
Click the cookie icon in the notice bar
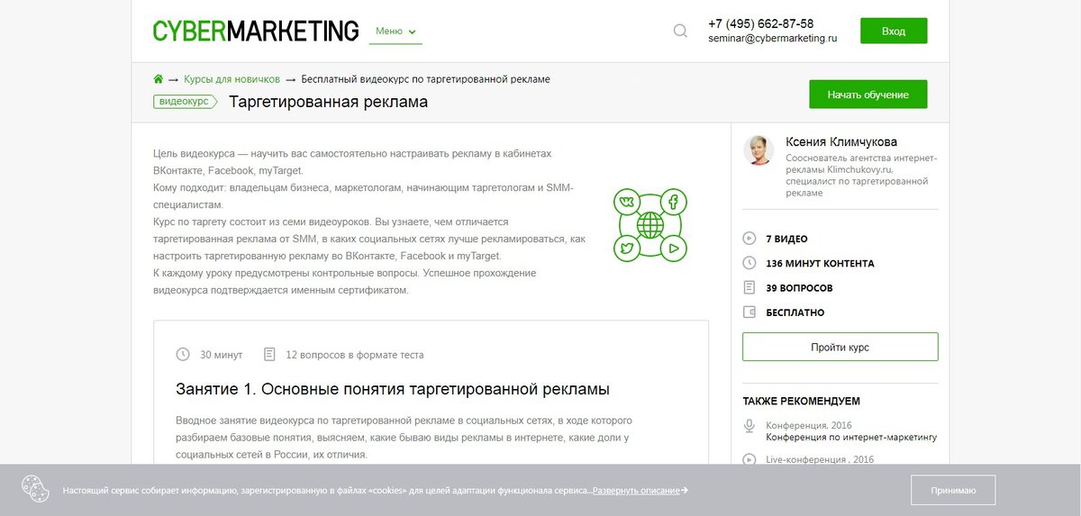coord(34,489)
